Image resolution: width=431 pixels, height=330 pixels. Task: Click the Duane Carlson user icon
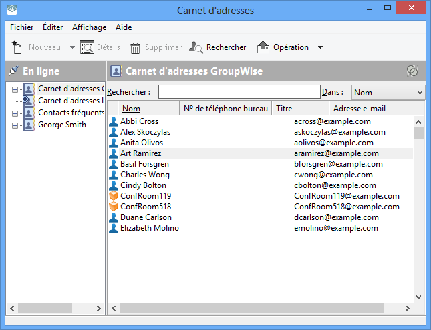114,217
